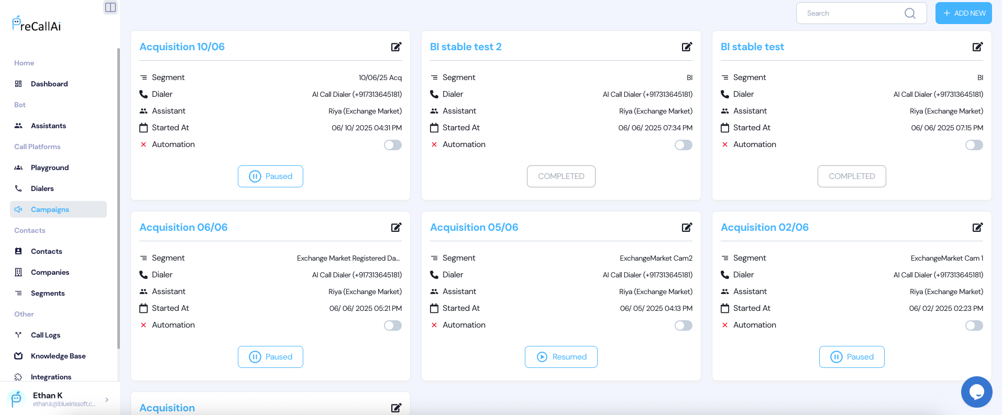Image resolution: width=1002 pixels, height=415 pixels.
Task: Open edit icon on BI stable test card
Action: [x=978, y=47]
